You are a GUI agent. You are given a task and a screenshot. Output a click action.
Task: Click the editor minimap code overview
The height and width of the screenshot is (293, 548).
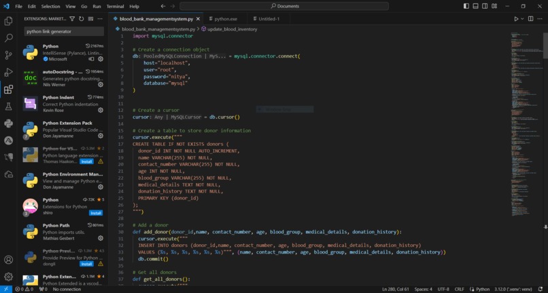click(526, 125)
